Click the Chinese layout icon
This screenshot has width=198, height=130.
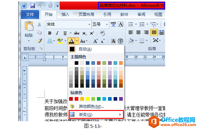(x=155, y=40)
